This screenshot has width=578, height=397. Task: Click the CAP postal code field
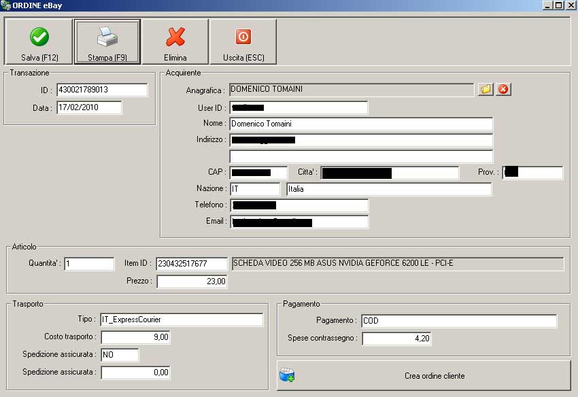pyautogui.click(x=258, y=173)
